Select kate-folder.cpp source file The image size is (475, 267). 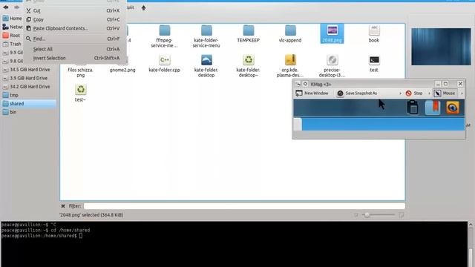point(165,60)
